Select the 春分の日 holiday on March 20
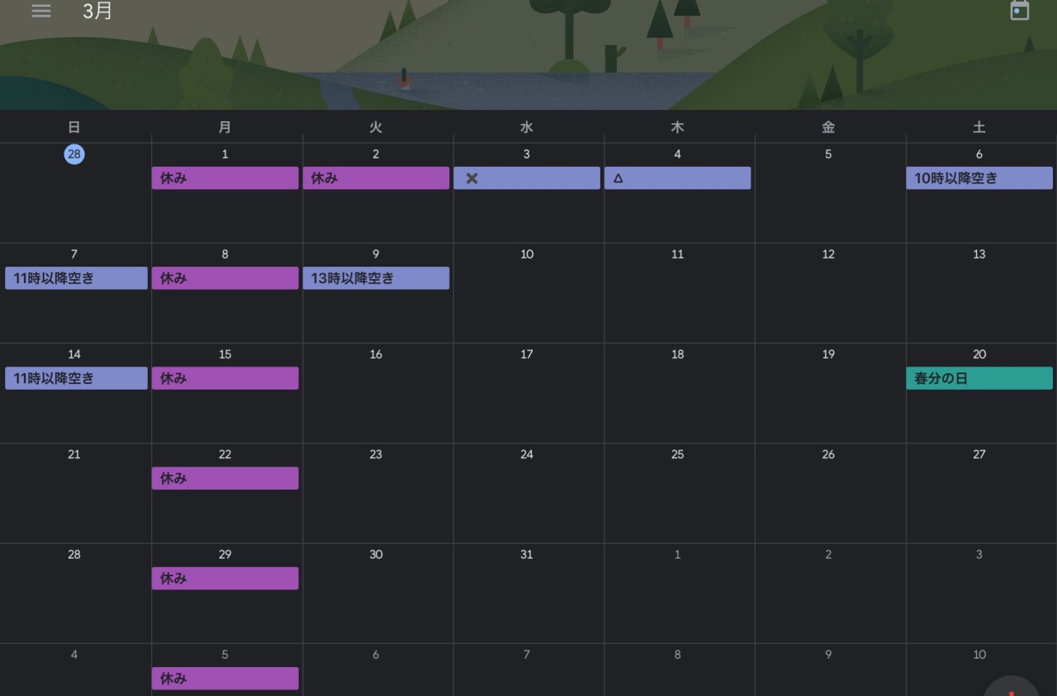The height and width of the screenshot is (696, 1057). (x=979, y=378)
